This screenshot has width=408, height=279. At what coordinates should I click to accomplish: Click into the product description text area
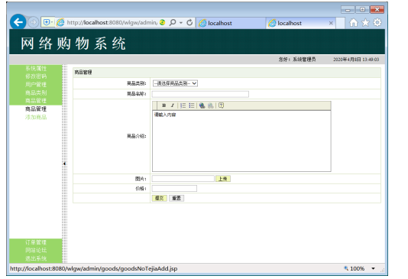point(241,141)
